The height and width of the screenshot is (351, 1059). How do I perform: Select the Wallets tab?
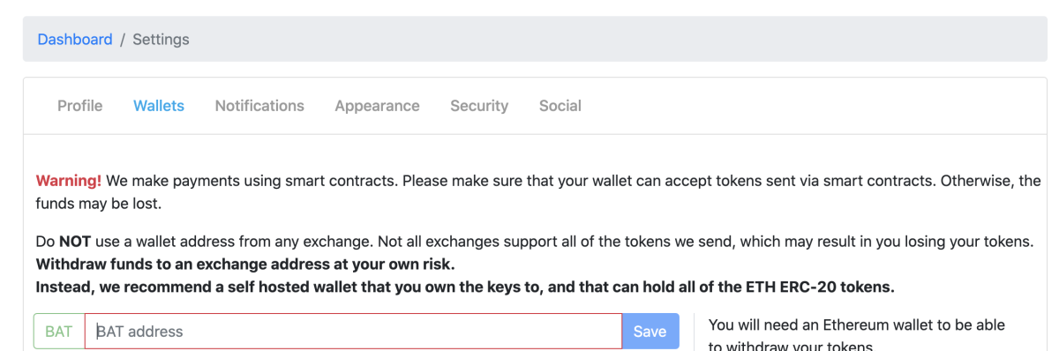point(159,106)
